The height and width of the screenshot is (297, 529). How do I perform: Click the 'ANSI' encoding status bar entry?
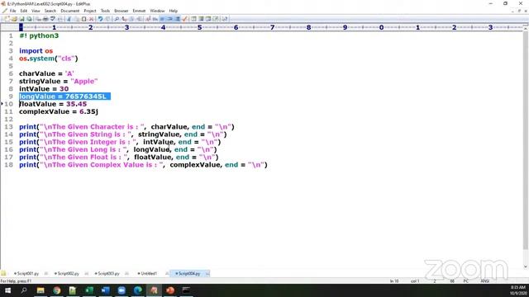(x=485, y=280)
